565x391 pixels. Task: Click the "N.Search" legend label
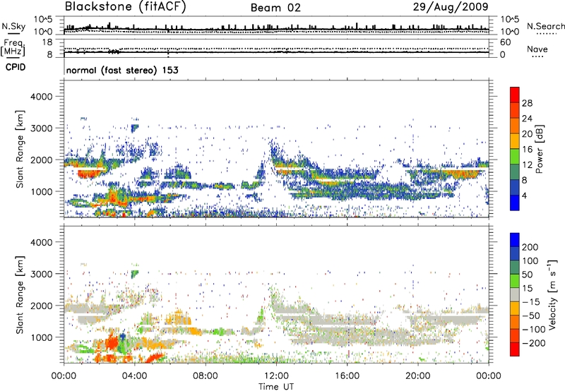point(545,26)
